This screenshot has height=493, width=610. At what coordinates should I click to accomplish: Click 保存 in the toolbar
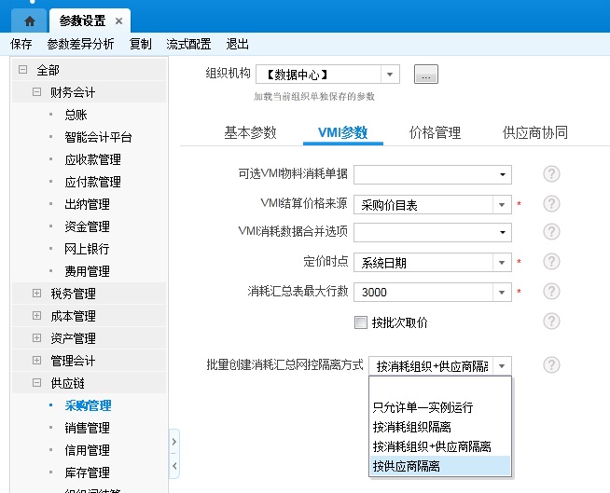click(21, 44)
